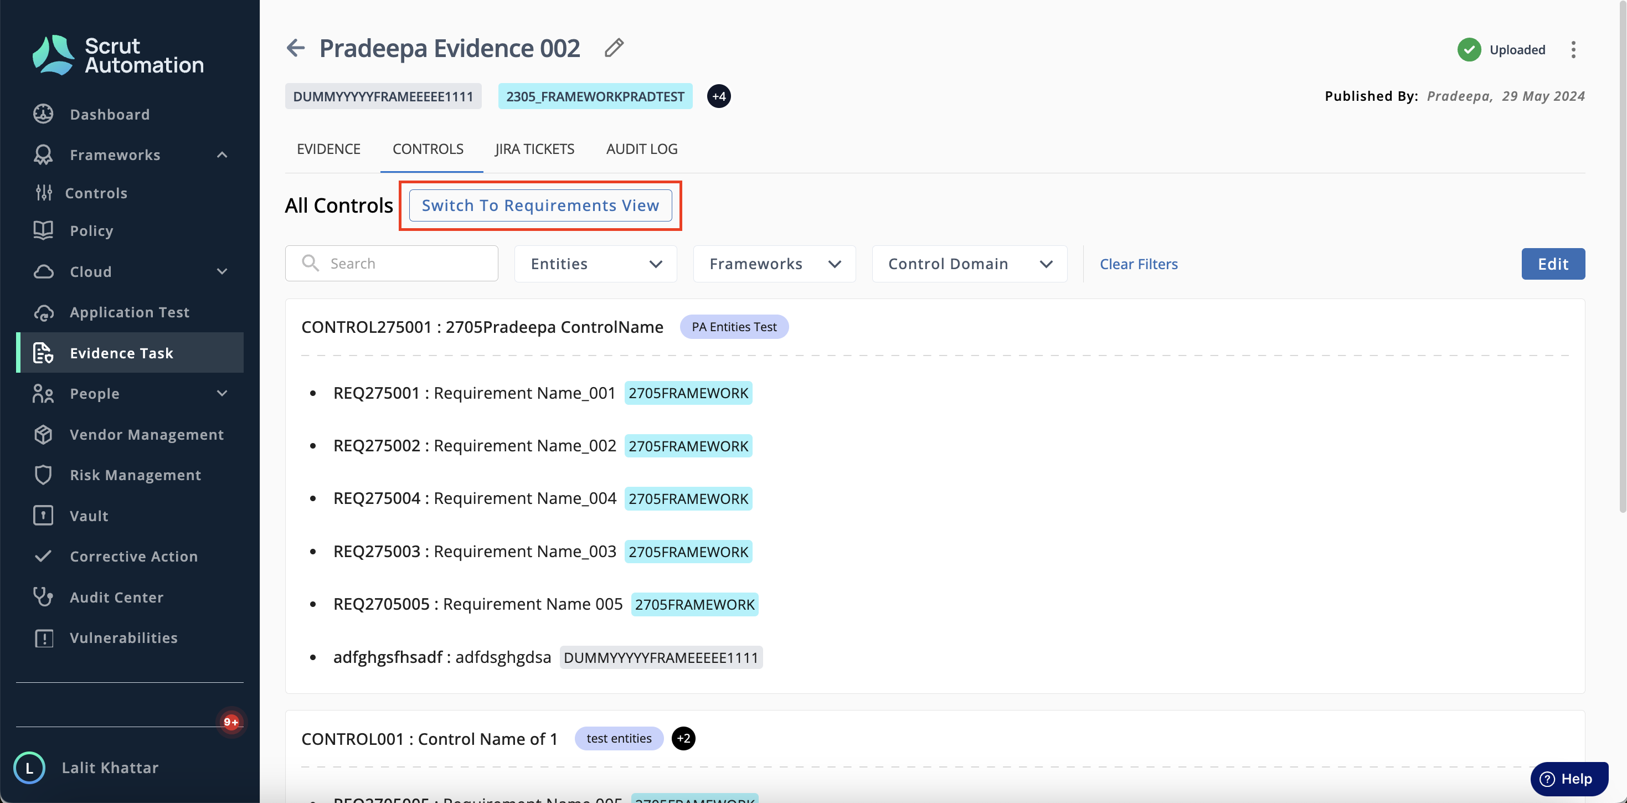Click adfghgsfhsadf : adfdsghgdsa requirement
Viewport: 1627px width, 803px height.
click(x=442, y=657)
